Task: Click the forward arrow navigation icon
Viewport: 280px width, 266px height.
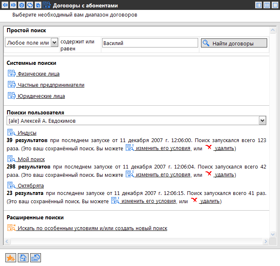Action: (x=13, y=5)
